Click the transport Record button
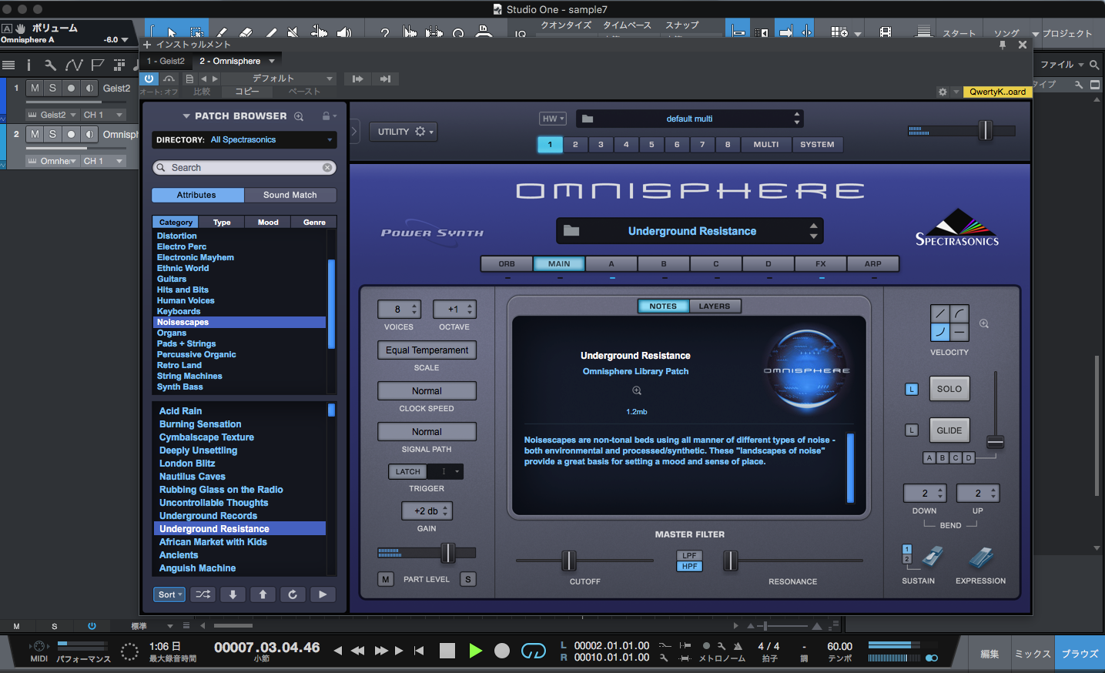Image resolution: width=1105 pixels, height=673 pixels. pos(502,651)
